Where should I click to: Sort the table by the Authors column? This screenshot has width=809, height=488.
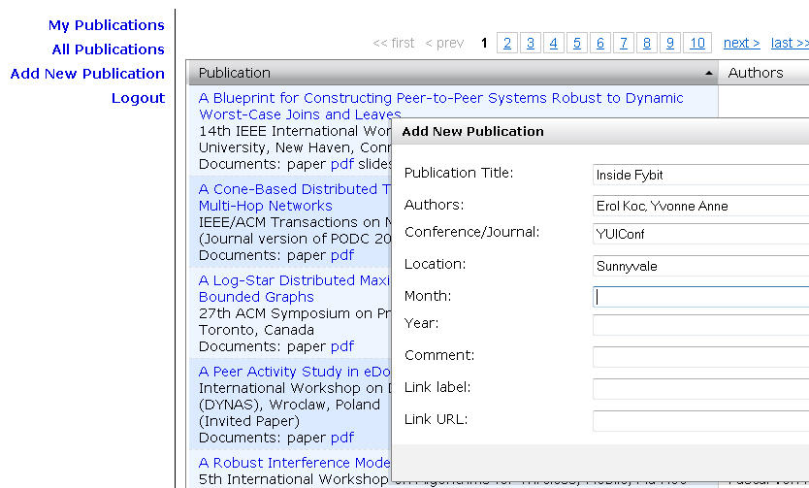click(x=763, y=73)
